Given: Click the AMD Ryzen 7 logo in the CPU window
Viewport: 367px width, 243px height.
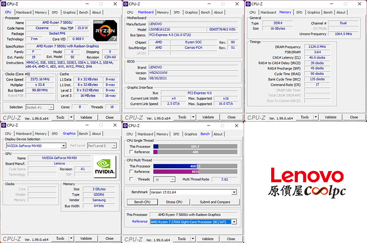Looking at the screenshot, I should 105,31.
